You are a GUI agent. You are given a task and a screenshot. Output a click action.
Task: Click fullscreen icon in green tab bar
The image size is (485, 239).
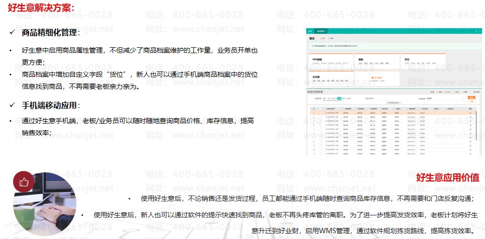pyautogui.click(x=480, y=31)
